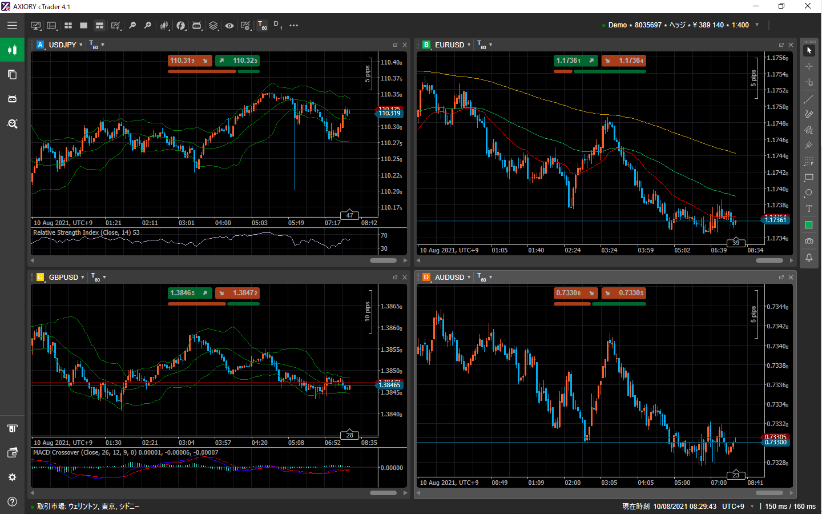Select the Andrews pitchfork tool
Viewport: 822px width, 514px height.
tap(809, 146)
